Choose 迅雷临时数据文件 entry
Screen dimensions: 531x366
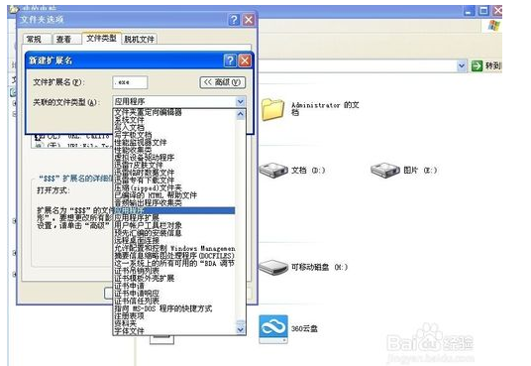pyautogui.click(x=174, y=173)
